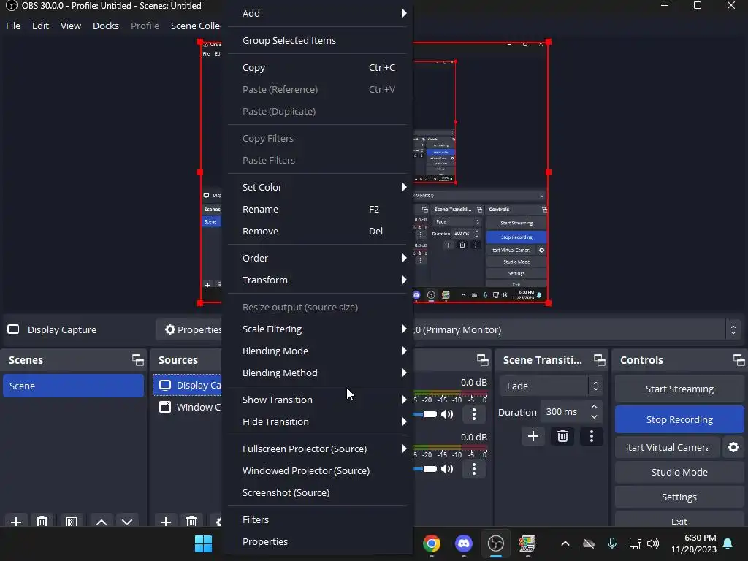
Task: Click microphone icon in system tray
Action: click(612, 543)
